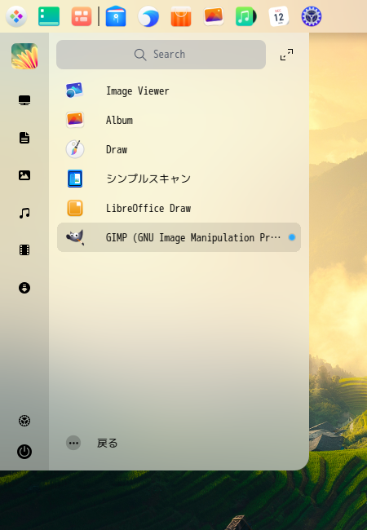This screenshot has width=367, height=530.
Task: Open シンプルスキャン scanner app
Action: tap(179, 179)
